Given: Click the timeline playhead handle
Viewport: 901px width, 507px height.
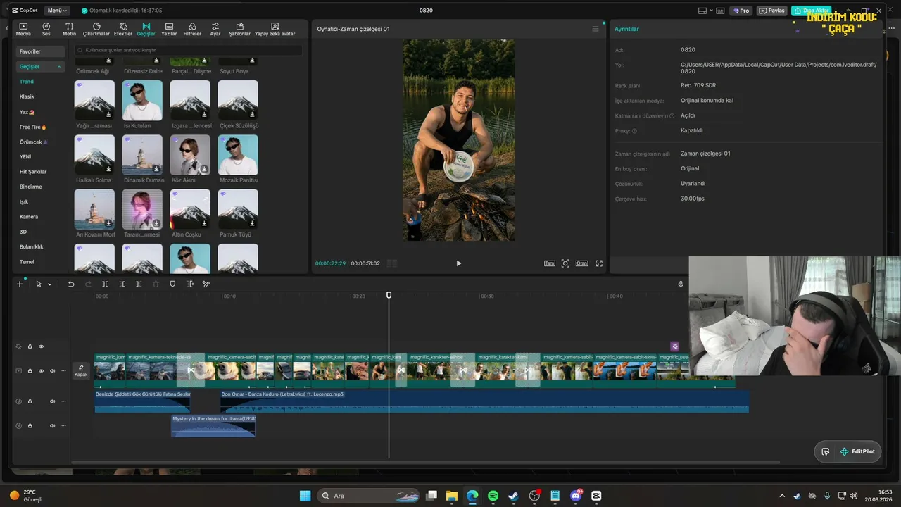Looking at the screenshot, I should (x=389, y=295).
